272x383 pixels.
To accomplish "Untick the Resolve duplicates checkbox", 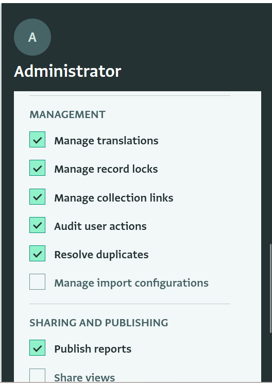I will coord(38,253).
